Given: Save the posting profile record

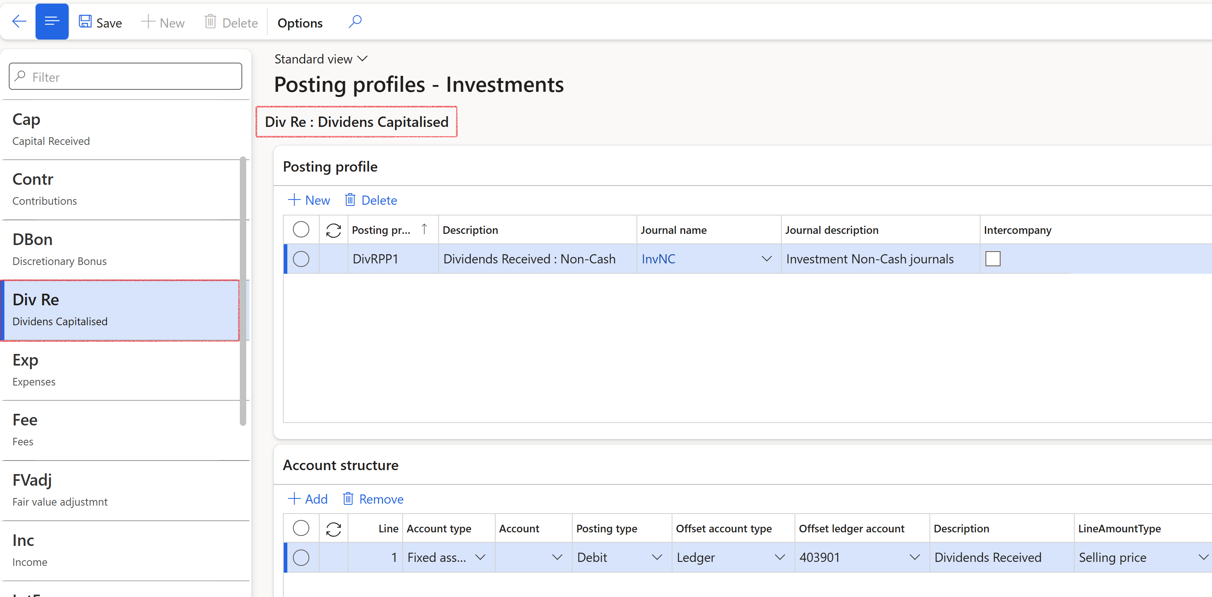Looking at the screenshot, I should point(100,23).
